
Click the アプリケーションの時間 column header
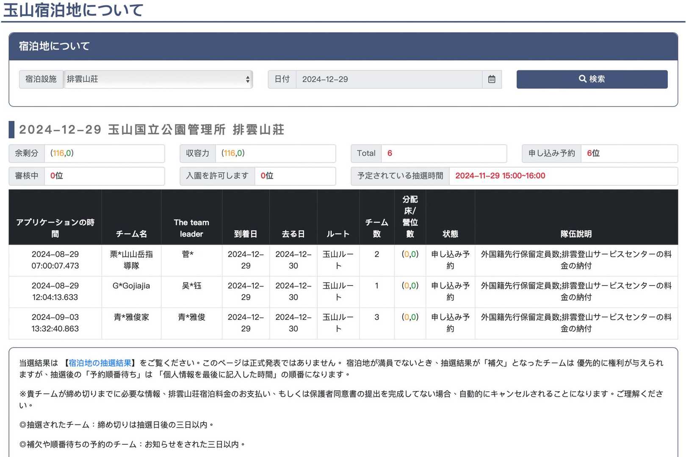tap(55, 228)
